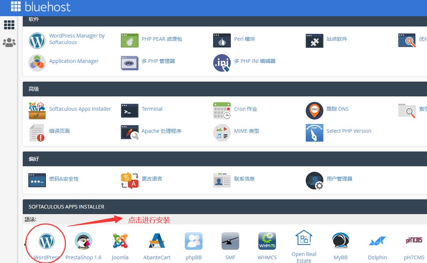This screenshot has height=263, width=427.
Task: Open the Select PHP Version icon
Action: click(x=315, y=133)
